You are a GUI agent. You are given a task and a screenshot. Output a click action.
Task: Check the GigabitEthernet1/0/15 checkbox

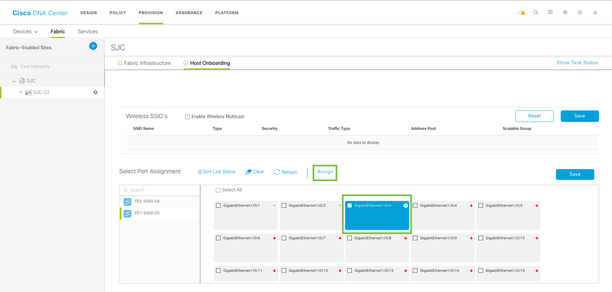[481, 271]
